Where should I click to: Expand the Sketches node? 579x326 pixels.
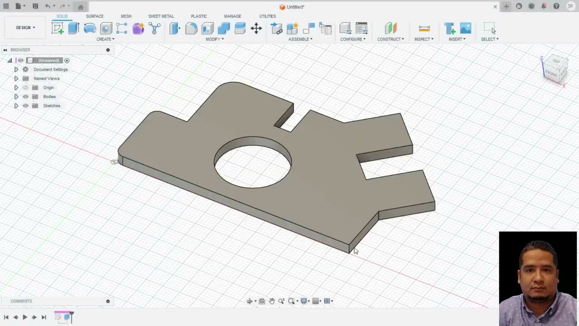16,105
